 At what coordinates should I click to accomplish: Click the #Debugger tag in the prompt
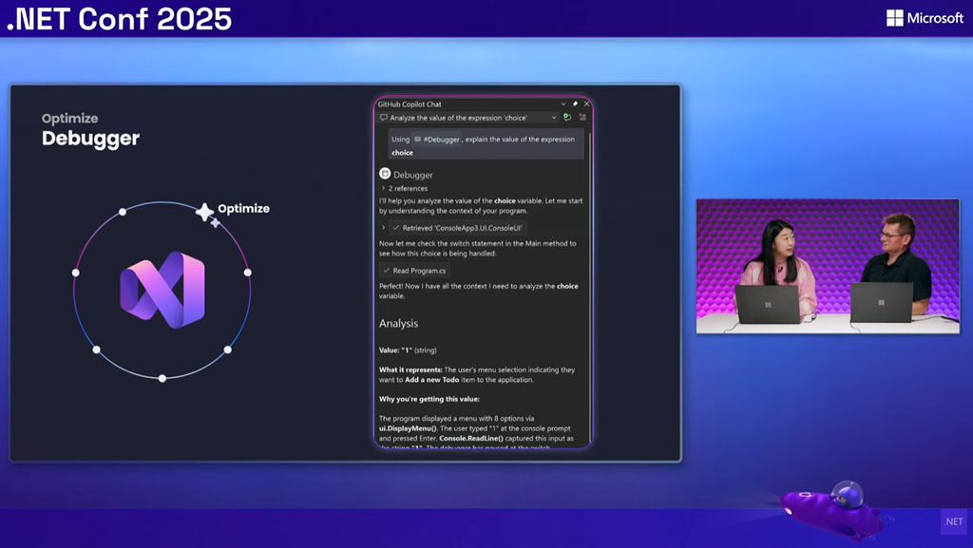437,139
